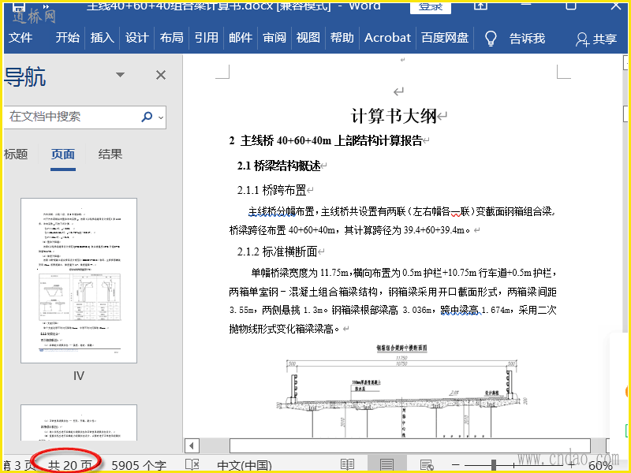
Task: Click the horizontal scrollbar track
Action: pyautogui.click(x=409, y=445)
